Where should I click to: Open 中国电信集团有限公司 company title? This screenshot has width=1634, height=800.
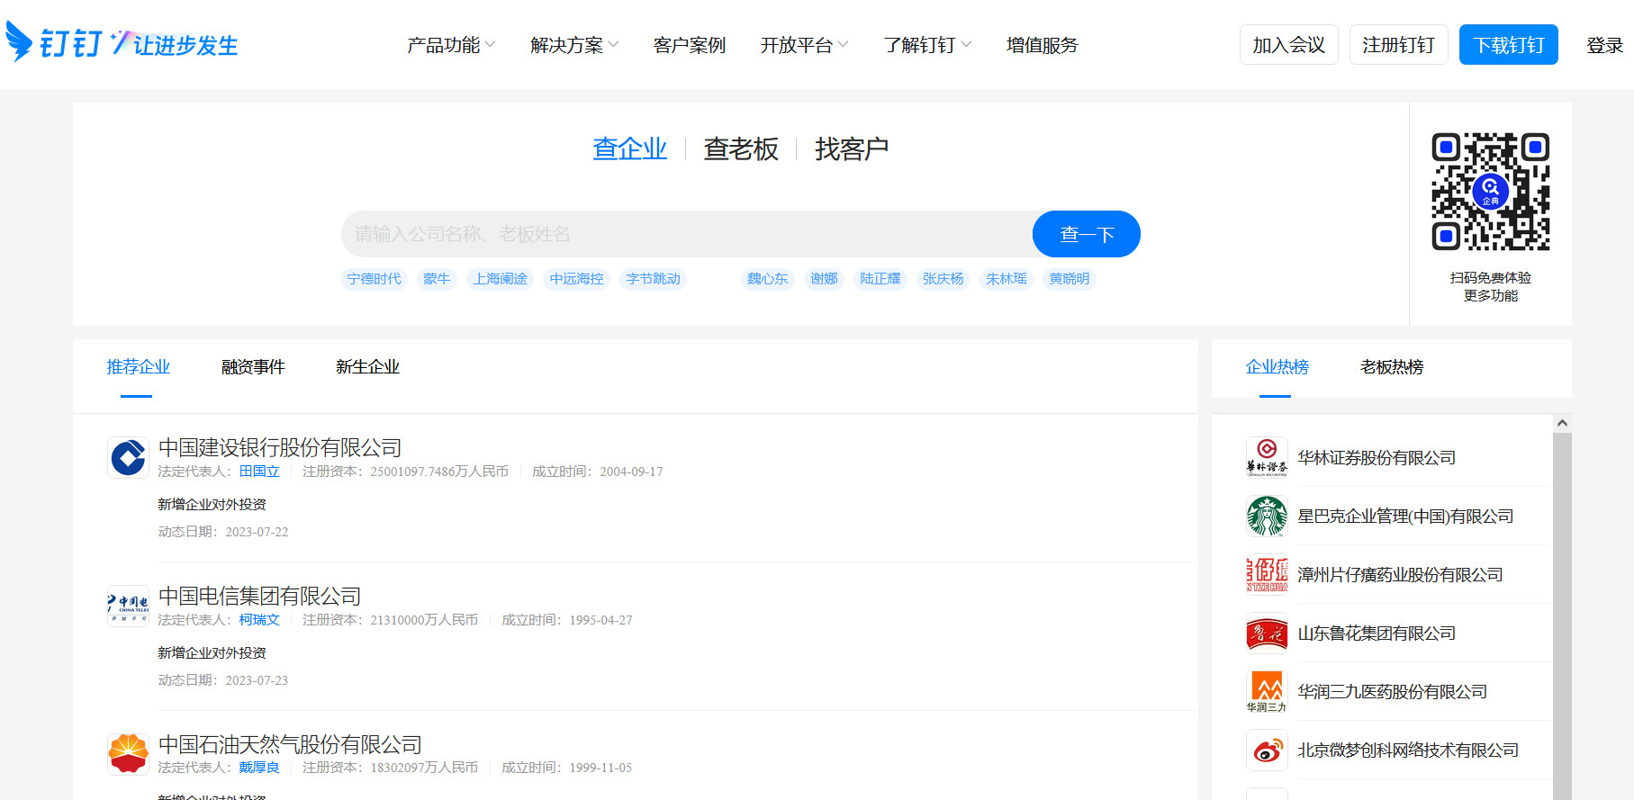point(260,596)
